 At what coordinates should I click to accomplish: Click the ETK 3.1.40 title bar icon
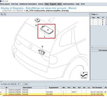coord(1,1)
